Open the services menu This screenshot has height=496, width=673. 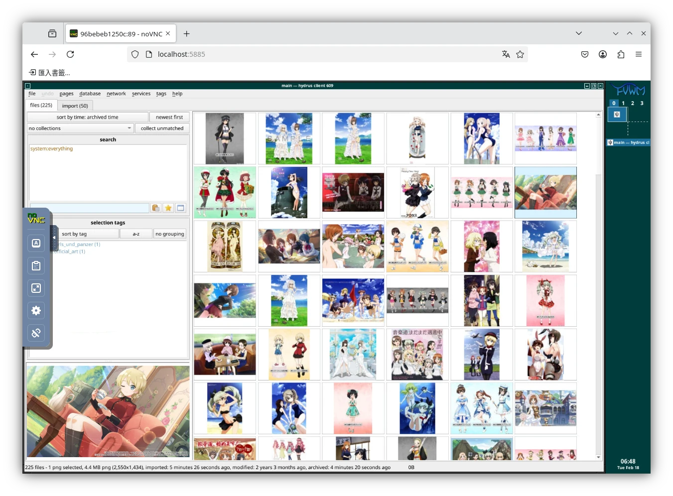click(141, 94)
